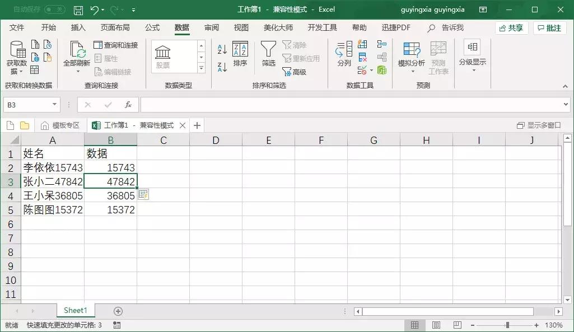The image size is (574, 332).
Task: Click the Save icon in Quick Access Toolbar
Action: 78,10
